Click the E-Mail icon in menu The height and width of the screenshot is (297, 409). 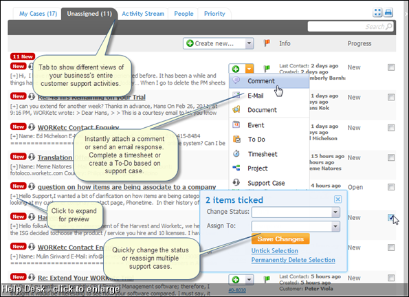(x=236, y=96)
